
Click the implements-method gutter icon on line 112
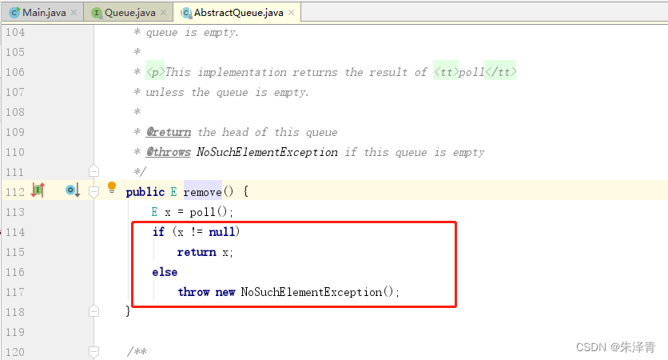click(38, 190)
